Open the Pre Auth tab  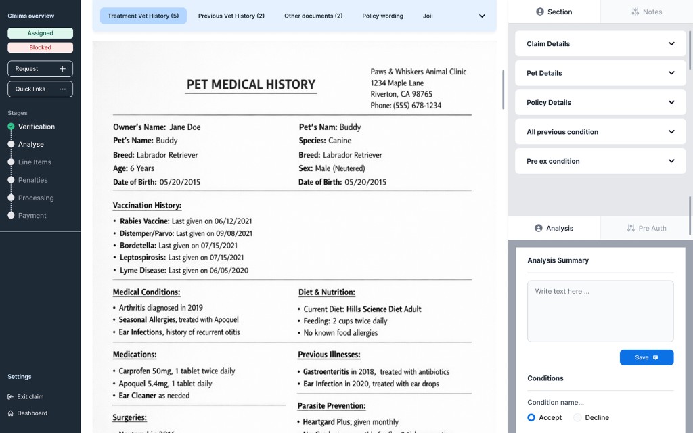tap(646, 229)
